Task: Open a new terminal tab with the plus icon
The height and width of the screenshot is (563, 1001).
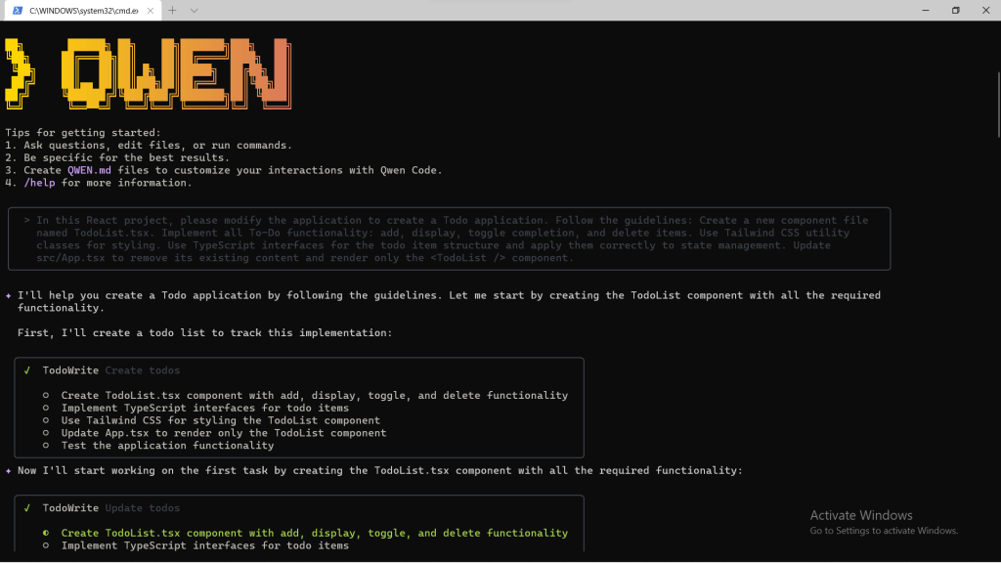Action: pos(172,10)
